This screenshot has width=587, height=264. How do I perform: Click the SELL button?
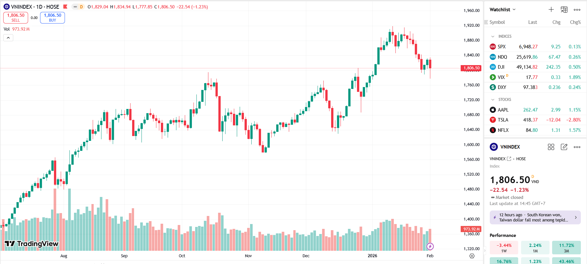click(x=15, y=17)
